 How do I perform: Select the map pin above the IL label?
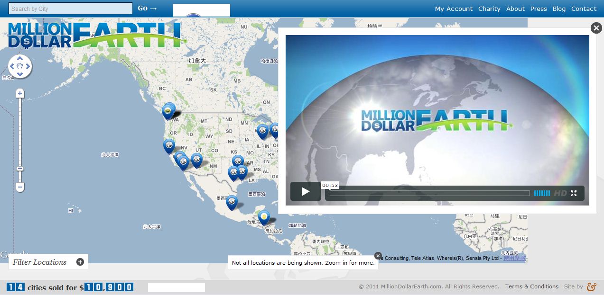262,132
